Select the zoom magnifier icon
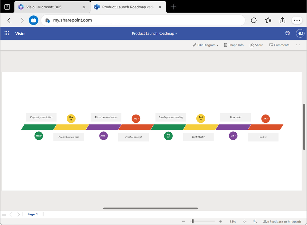The width and height of the screenshot is (307, 225). click(255, 221)
